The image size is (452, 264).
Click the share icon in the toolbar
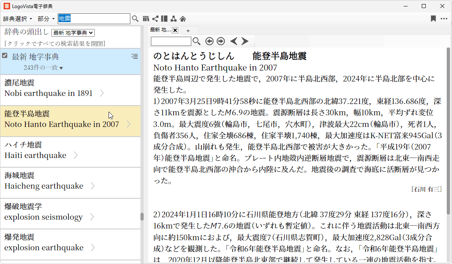point(155,19)
